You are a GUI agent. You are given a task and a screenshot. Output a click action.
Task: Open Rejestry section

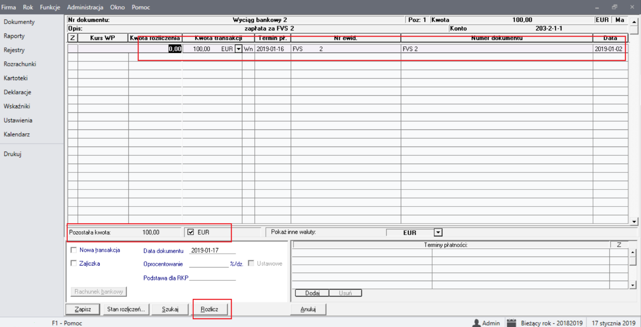pos(14,50)
